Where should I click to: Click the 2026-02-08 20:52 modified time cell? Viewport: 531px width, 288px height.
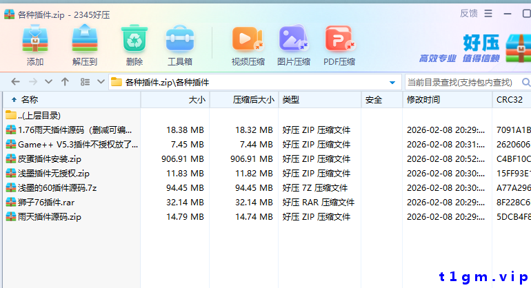tap(445, 159)
